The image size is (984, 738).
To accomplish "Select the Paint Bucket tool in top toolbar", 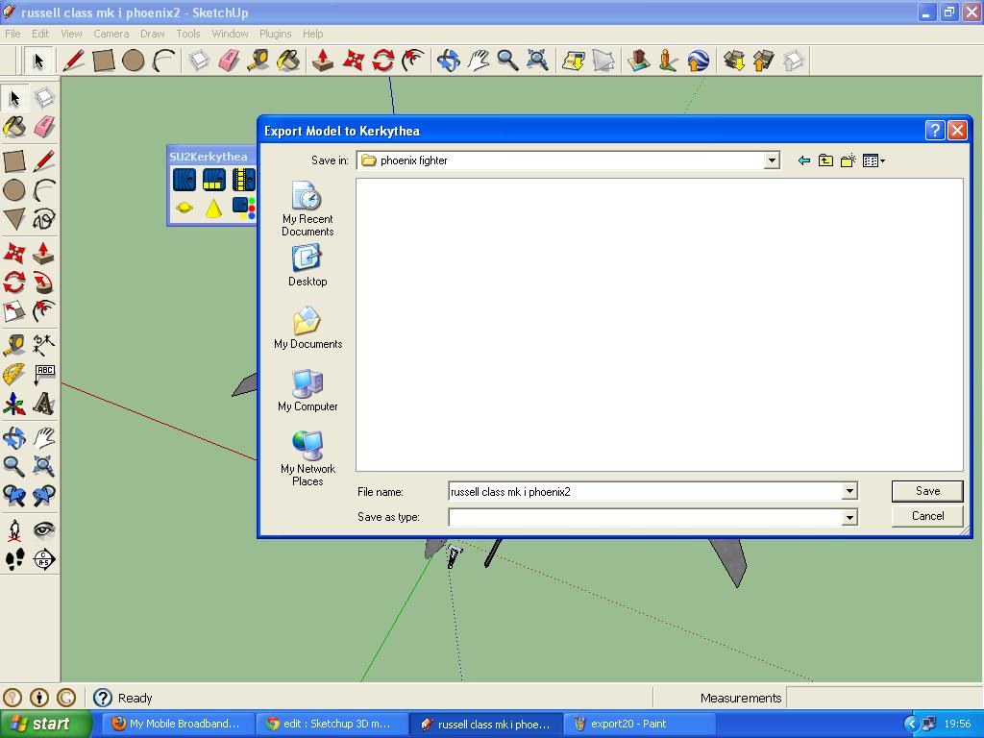I will (288, 61).
